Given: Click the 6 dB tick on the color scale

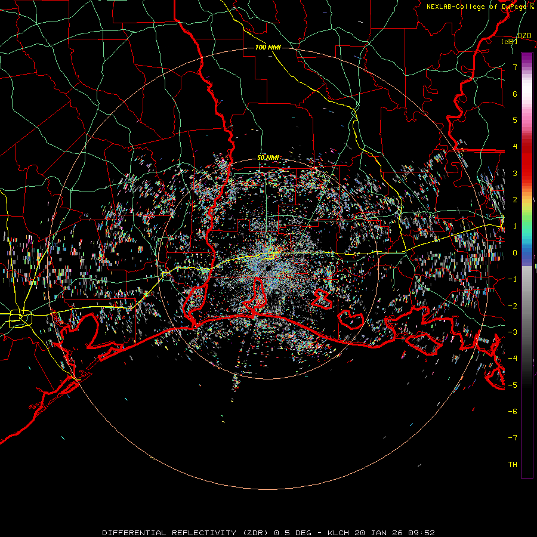Looking at the screenshot, I should [515, 94].
